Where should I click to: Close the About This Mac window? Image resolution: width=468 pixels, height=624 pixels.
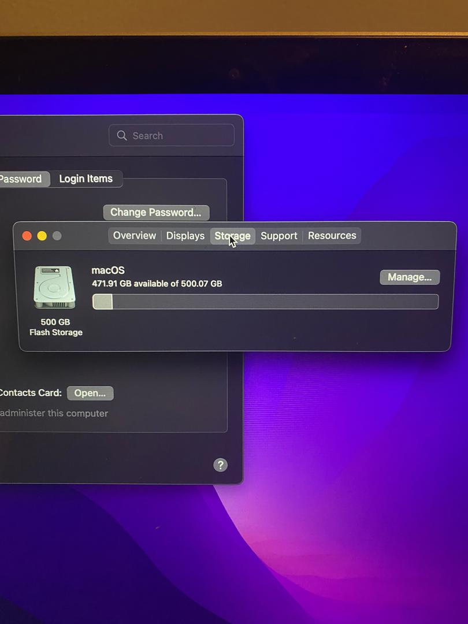click(x=27, y=236)
